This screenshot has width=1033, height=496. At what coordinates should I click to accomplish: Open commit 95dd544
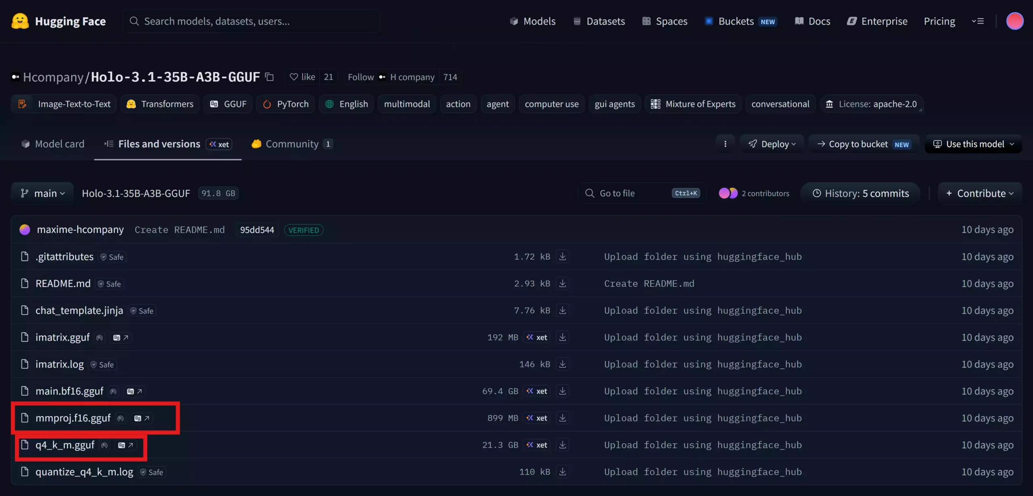(x=257, y=230)
